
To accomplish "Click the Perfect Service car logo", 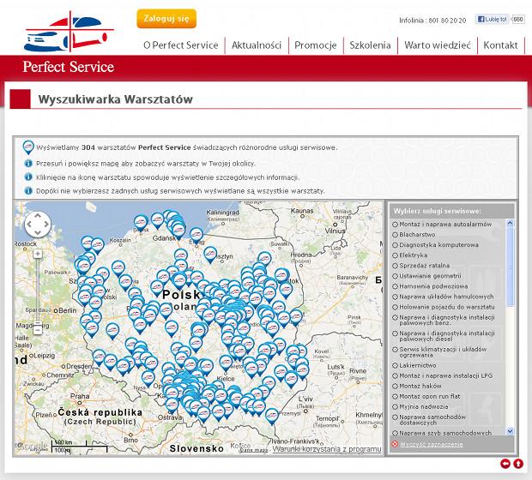I will pyautogui.click(x=70, y=32).
